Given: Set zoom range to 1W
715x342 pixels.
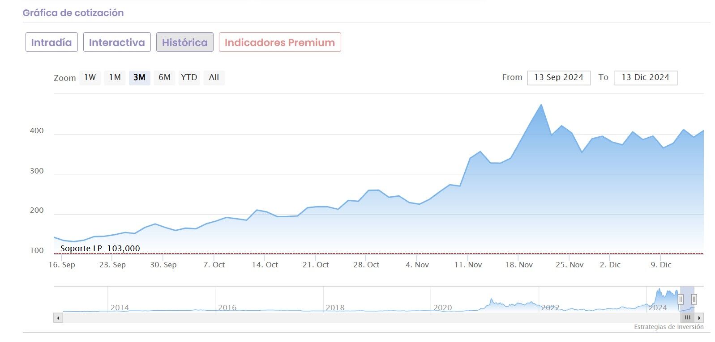Looking at the screenshot, I should (x=90, y=77).
